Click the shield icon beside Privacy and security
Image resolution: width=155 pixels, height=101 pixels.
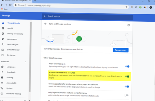(x=3, y=33)
